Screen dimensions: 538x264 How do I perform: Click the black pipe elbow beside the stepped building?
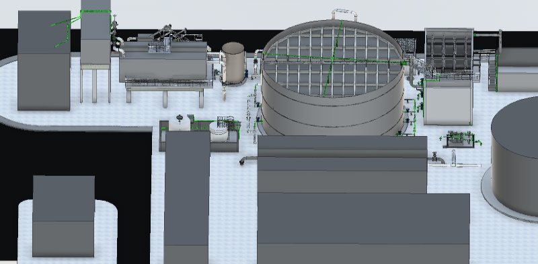tap(248, 160)
